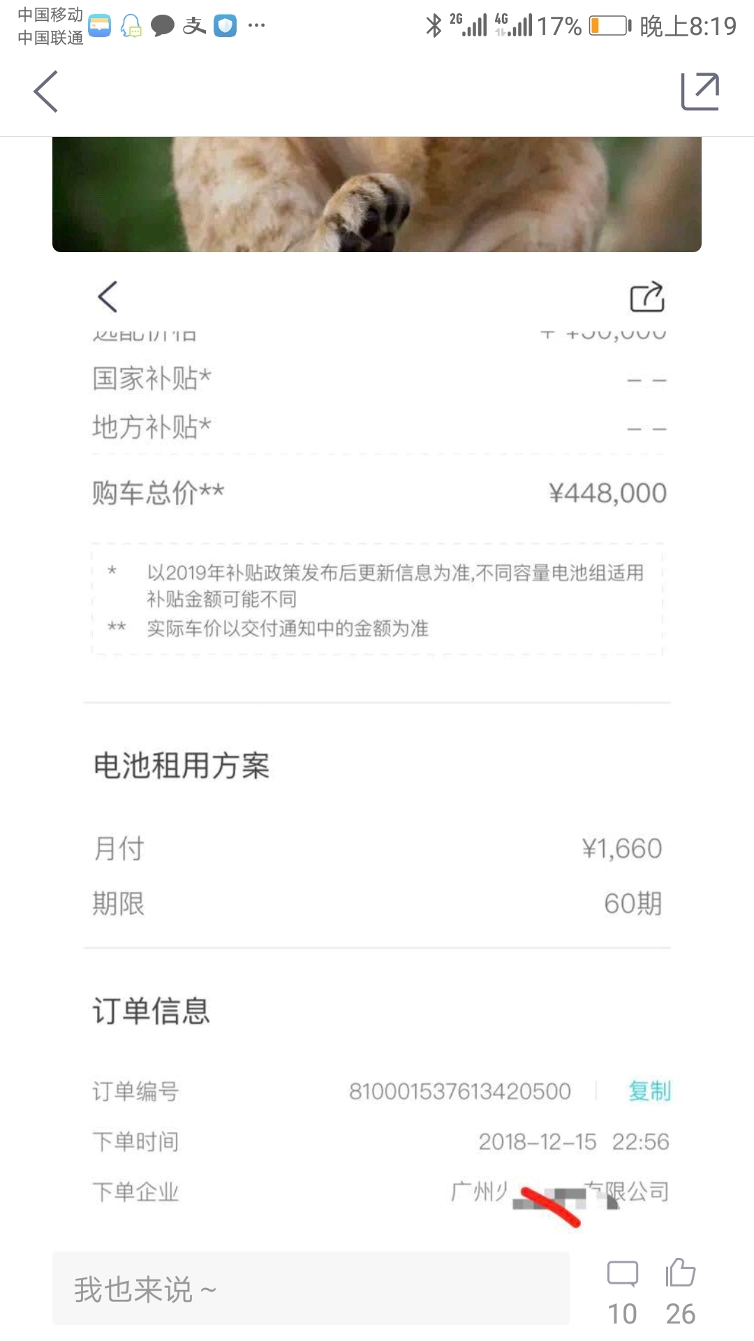The height and width of the screenshot is (1341, 754).
Task: Copy order number with 复制 link
Action: coord(649,1091)
